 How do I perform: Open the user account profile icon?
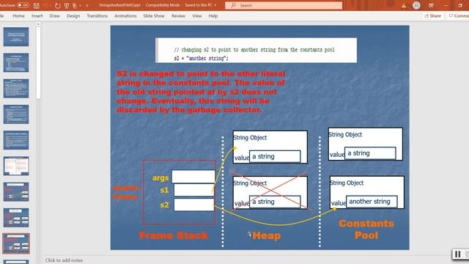coord(416,5)
